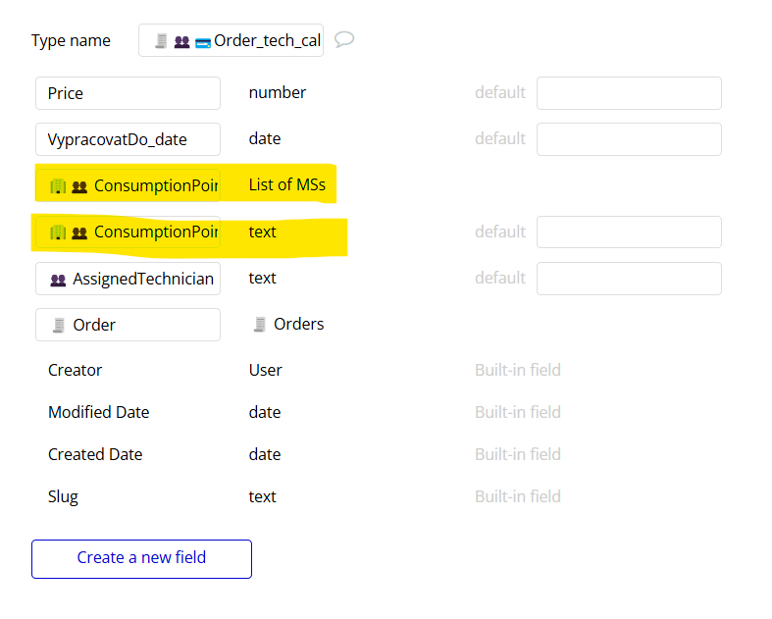Open comment bubble icon beside Type name
Viewport: 772px width, 619px height.
[x=344, y=39]
